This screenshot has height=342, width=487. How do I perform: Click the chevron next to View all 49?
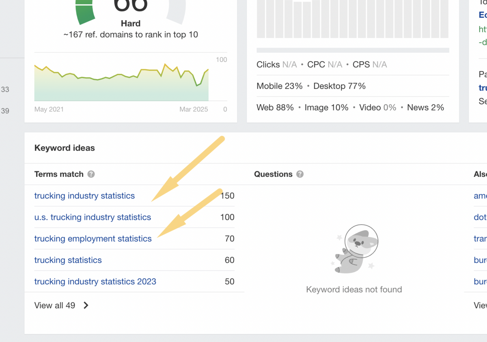86,305
